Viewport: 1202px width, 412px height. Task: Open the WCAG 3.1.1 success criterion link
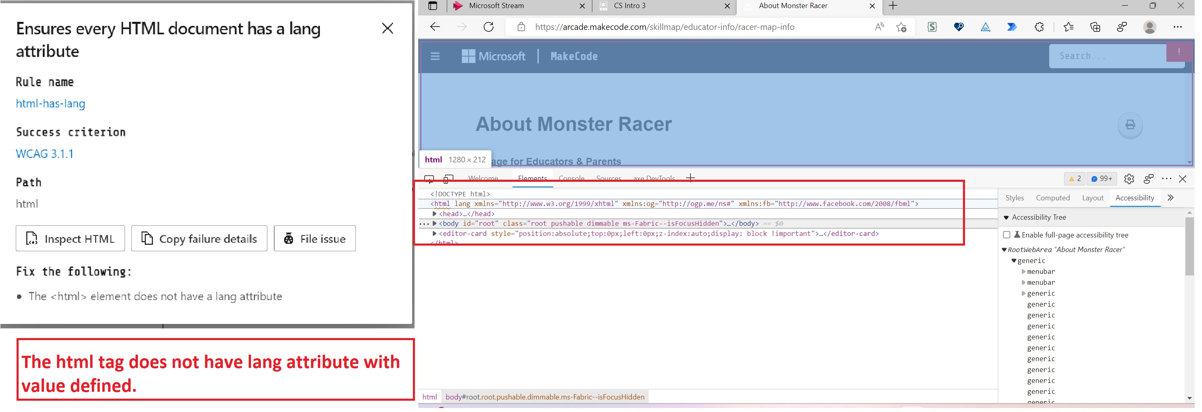pos(45,154)
